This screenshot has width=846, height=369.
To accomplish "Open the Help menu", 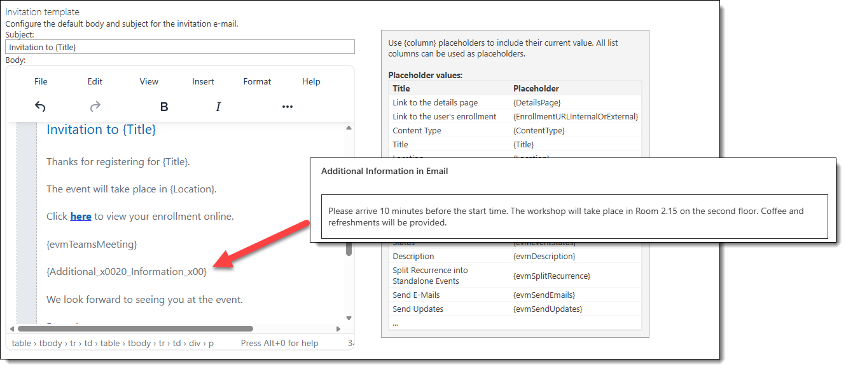I will click(x=311, y=81).
